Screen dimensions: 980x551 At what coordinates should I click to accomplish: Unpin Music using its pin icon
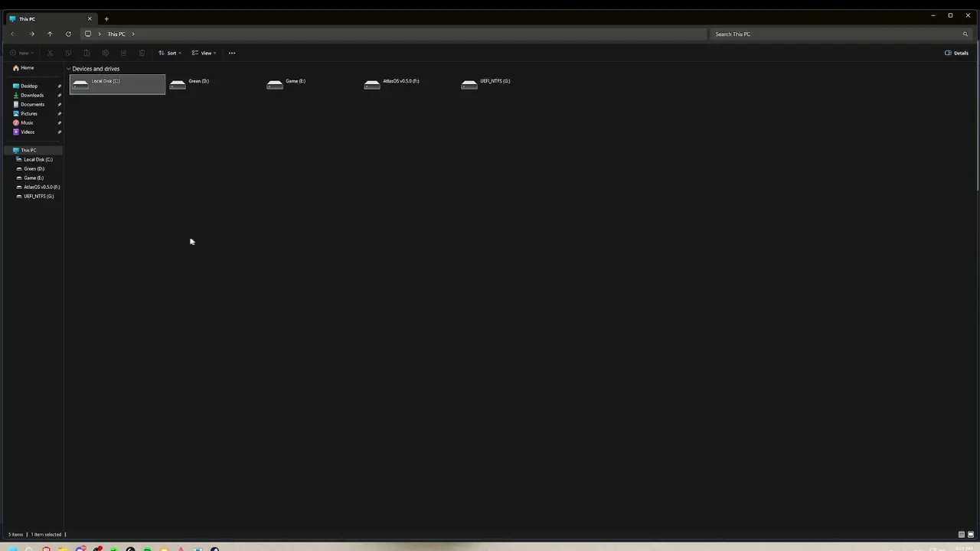[59, 122]
